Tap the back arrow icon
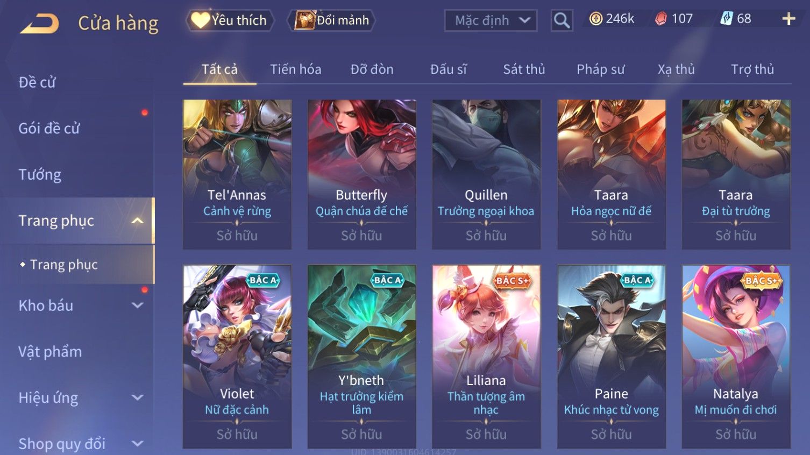810x455 pixels. (x=39, y=24)
